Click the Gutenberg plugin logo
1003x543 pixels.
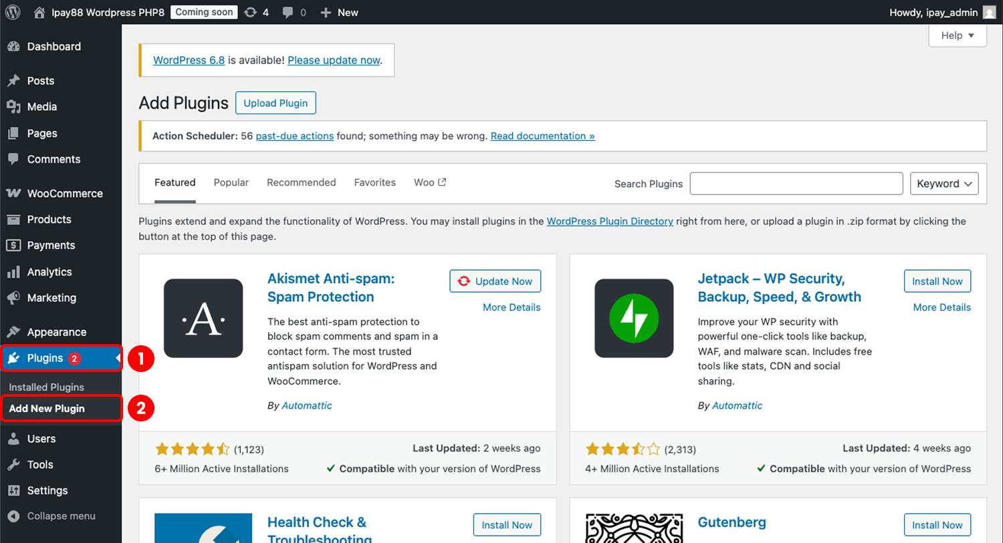[x=634, y=528]
